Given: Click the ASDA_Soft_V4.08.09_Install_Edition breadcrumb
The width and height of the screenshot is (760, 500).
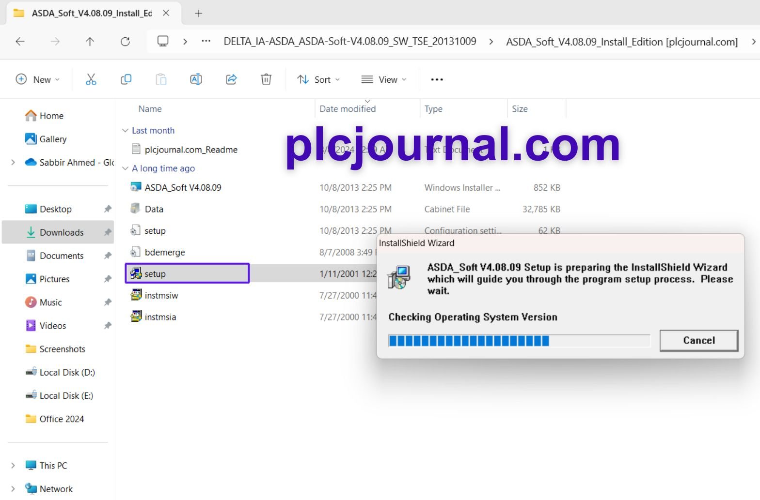Looking at the screenshot, I should click(x=622, y=42).
